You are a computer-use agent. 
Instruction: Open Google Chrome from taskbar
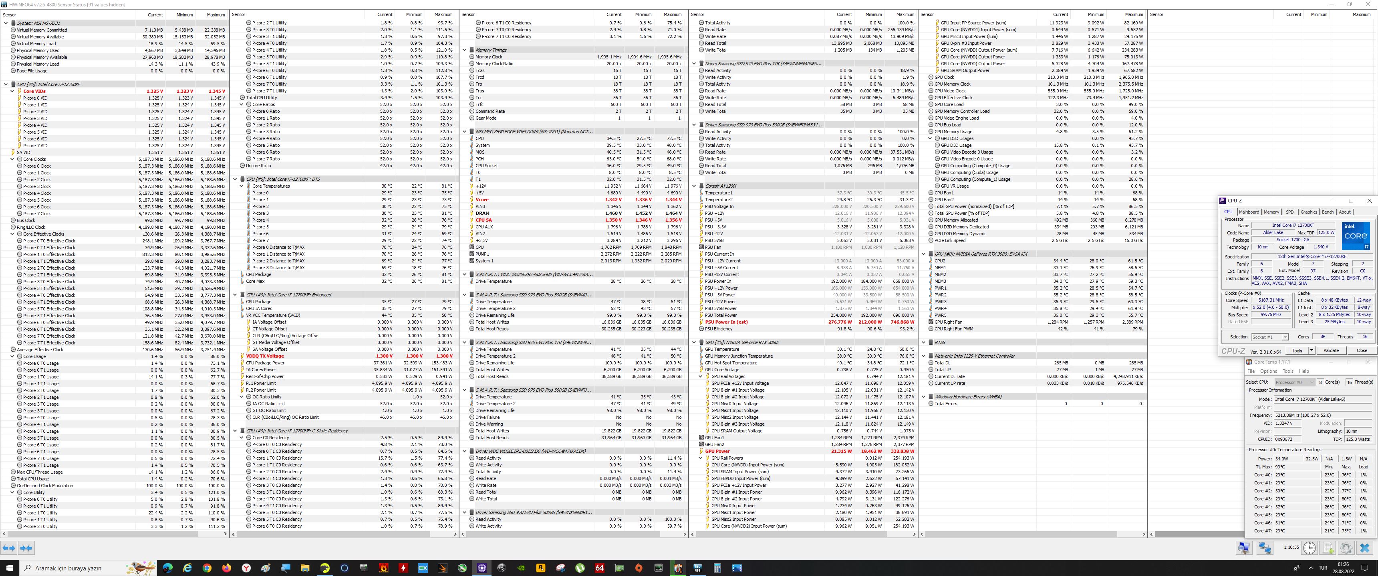tap(207, 568)
